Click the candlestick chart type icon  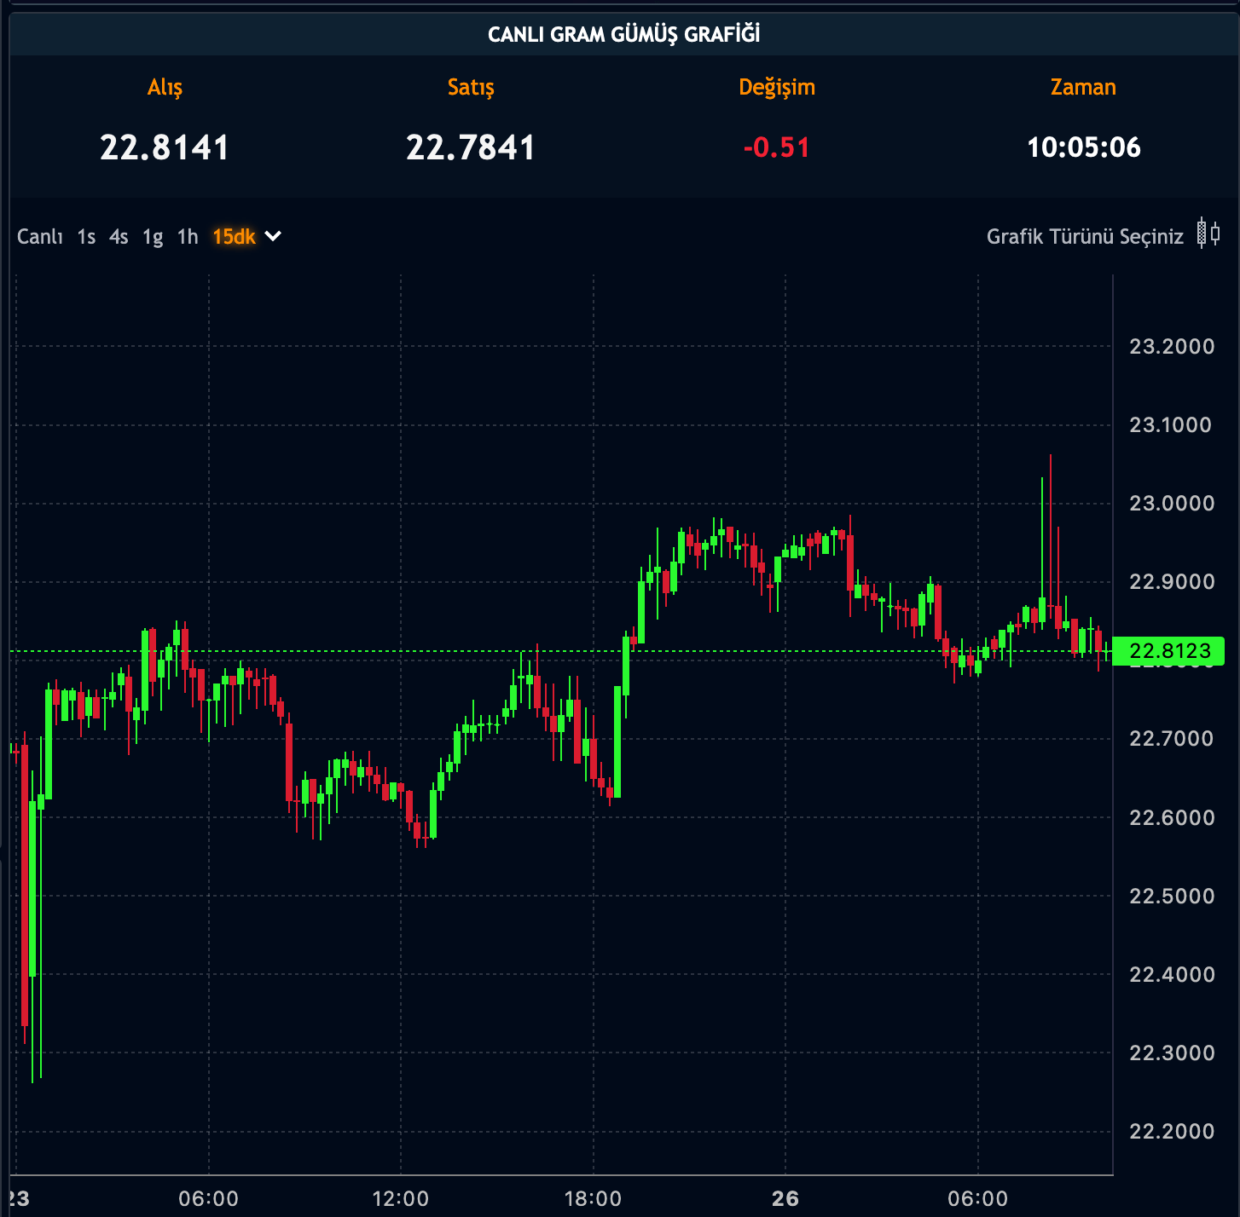(x=1208, y=234)
